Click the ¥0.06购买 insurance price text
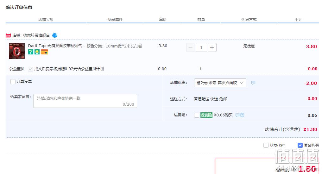Viewport: 322px width, 174px height. point(223,115)
